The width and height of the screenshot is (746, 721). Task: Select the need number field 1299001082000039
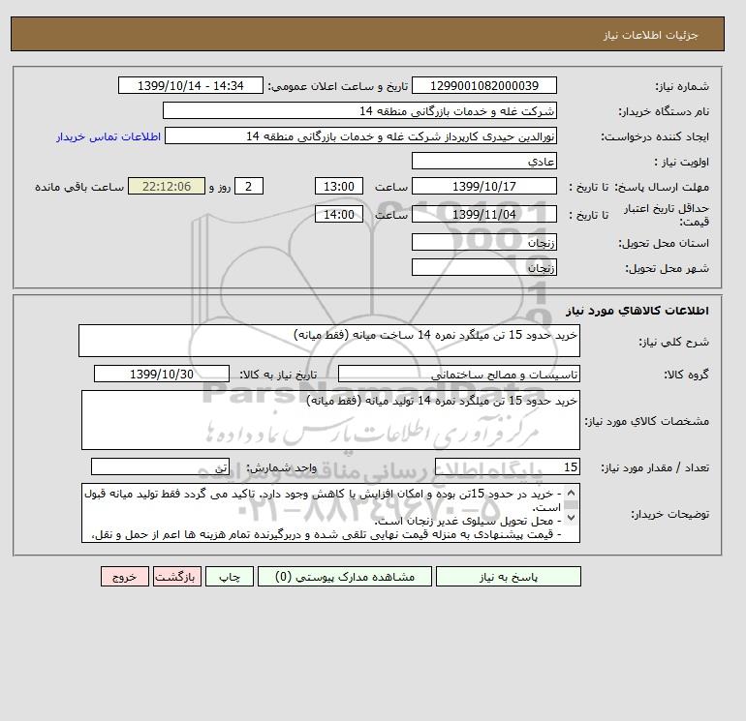tap(484, 85)
